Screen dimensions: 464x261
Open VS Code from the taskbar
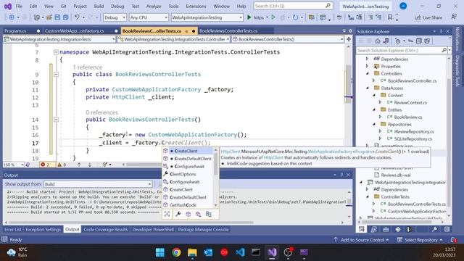pyautogui.click(x=240, y=252)
